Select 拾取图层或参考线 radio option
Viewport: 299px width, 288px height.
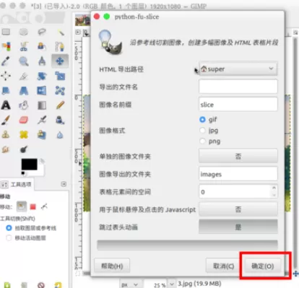click(x=9, y=228)
